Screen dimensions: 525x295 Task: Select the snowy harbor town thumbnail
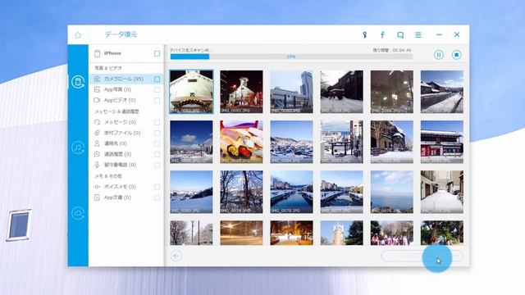292,142
